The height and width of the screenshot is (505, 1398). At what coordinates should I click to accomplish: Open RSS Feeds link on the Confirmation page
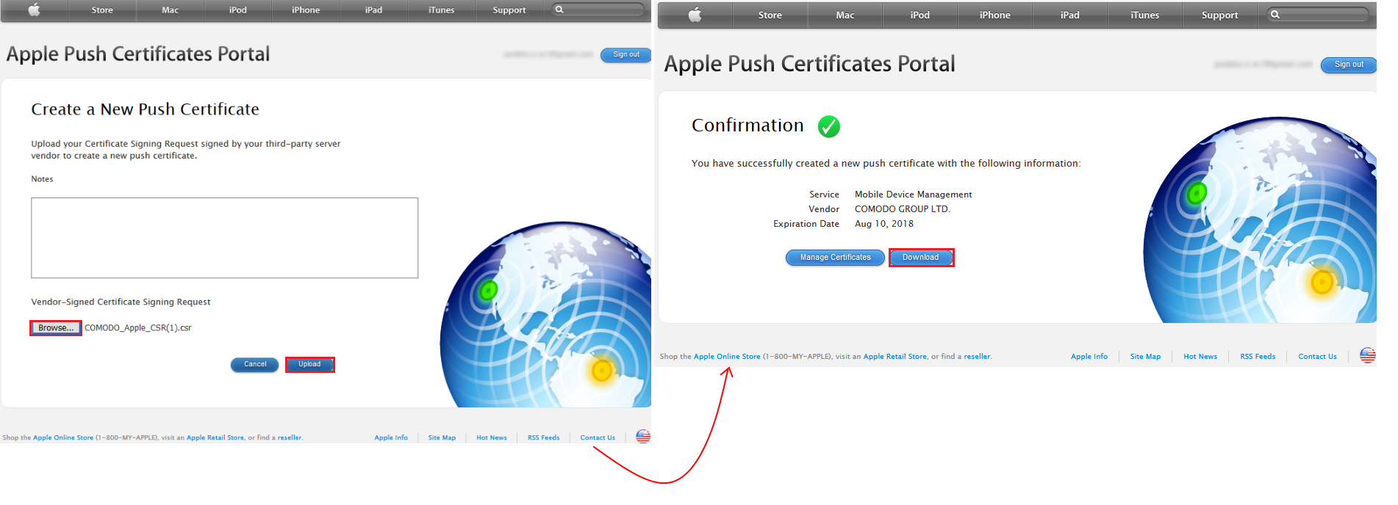[x=1258, y=357]
